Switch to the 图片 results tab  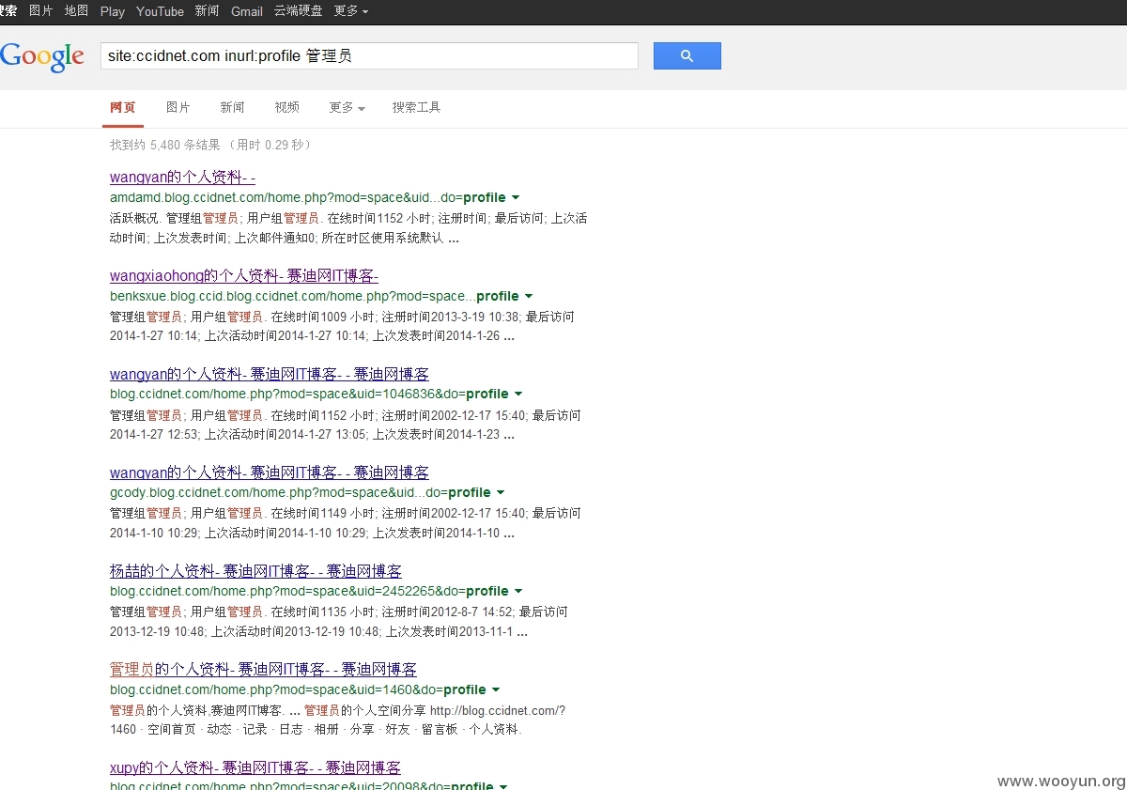(x=178, y=108)
